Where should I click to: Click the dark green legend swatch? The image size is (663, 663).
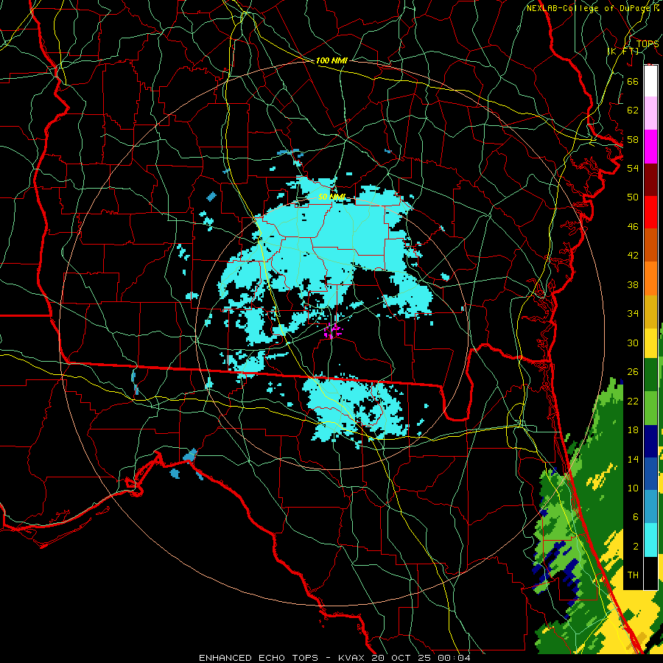(x=650, y=375)
